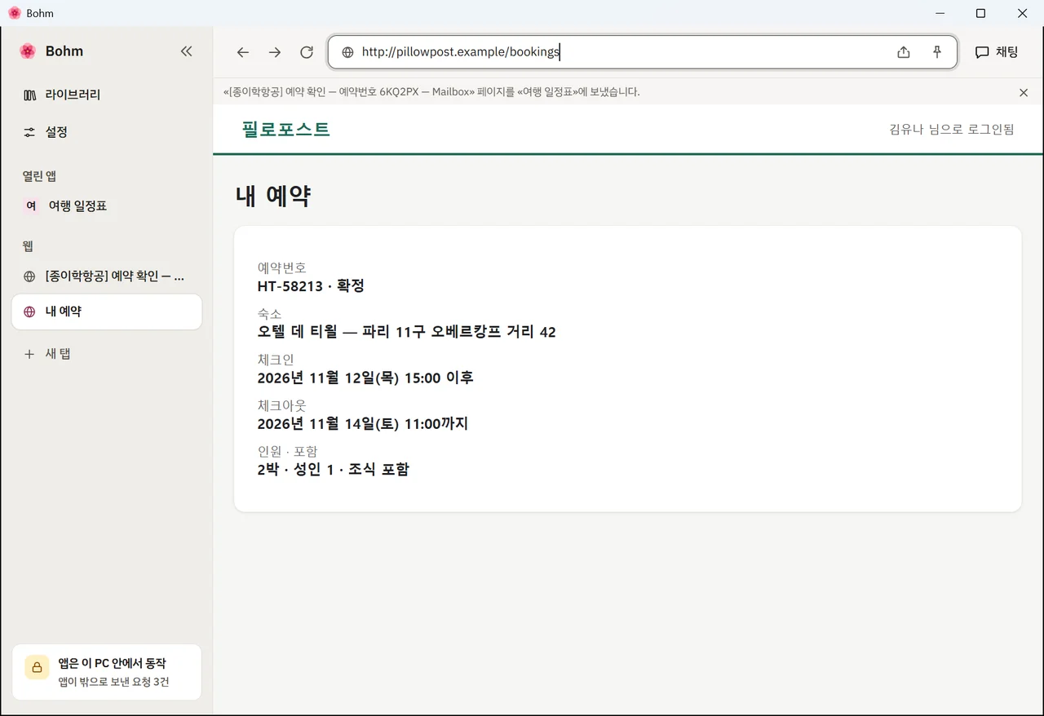
Task: Maximize the Bohm window
Action: (981, 13)
